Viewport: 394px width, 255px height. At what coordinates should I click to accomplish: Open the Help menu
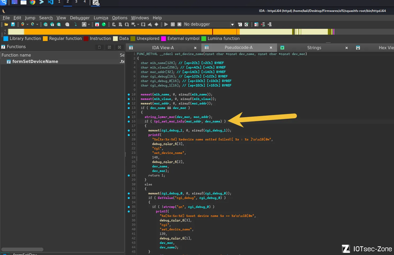click(x=157, y=18)
